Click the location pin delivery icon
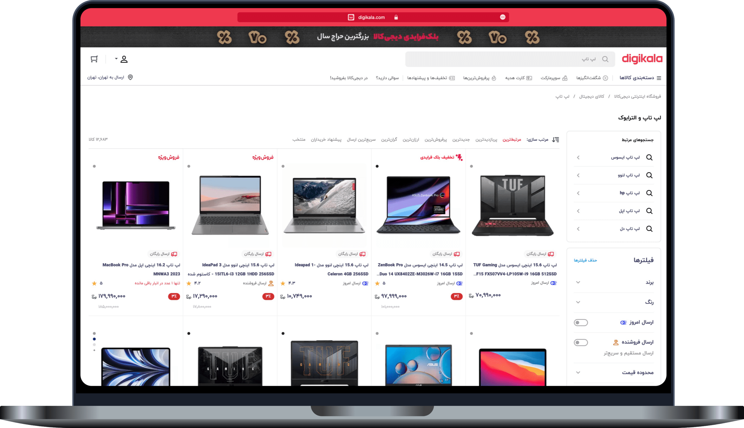The image size is (744, 428). point(130,77)
